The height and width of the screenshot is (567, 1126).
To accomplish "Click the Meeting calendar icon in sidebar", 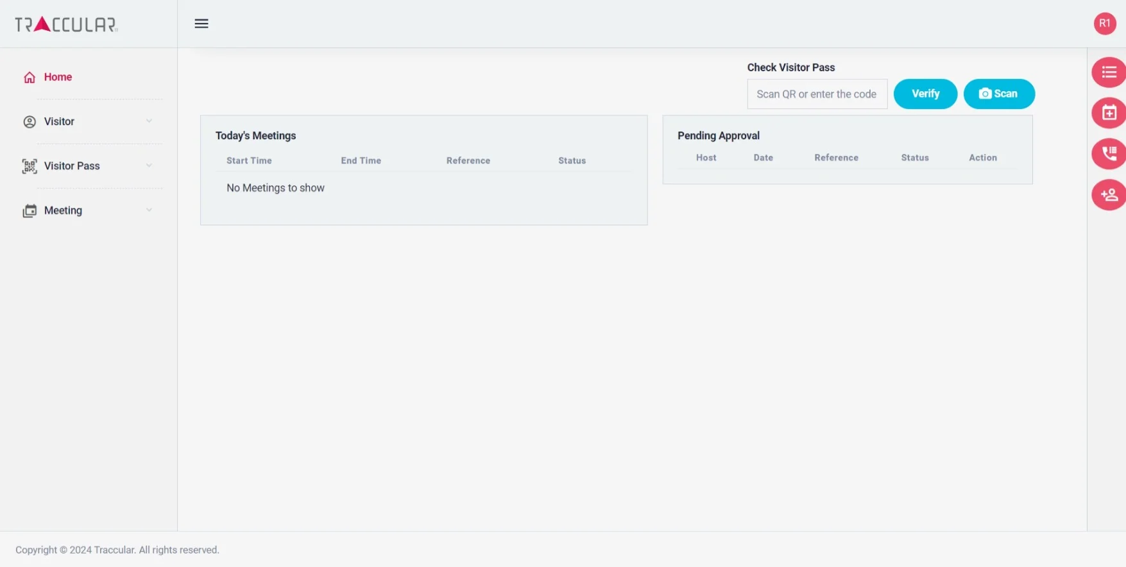I will click(30, 211).
